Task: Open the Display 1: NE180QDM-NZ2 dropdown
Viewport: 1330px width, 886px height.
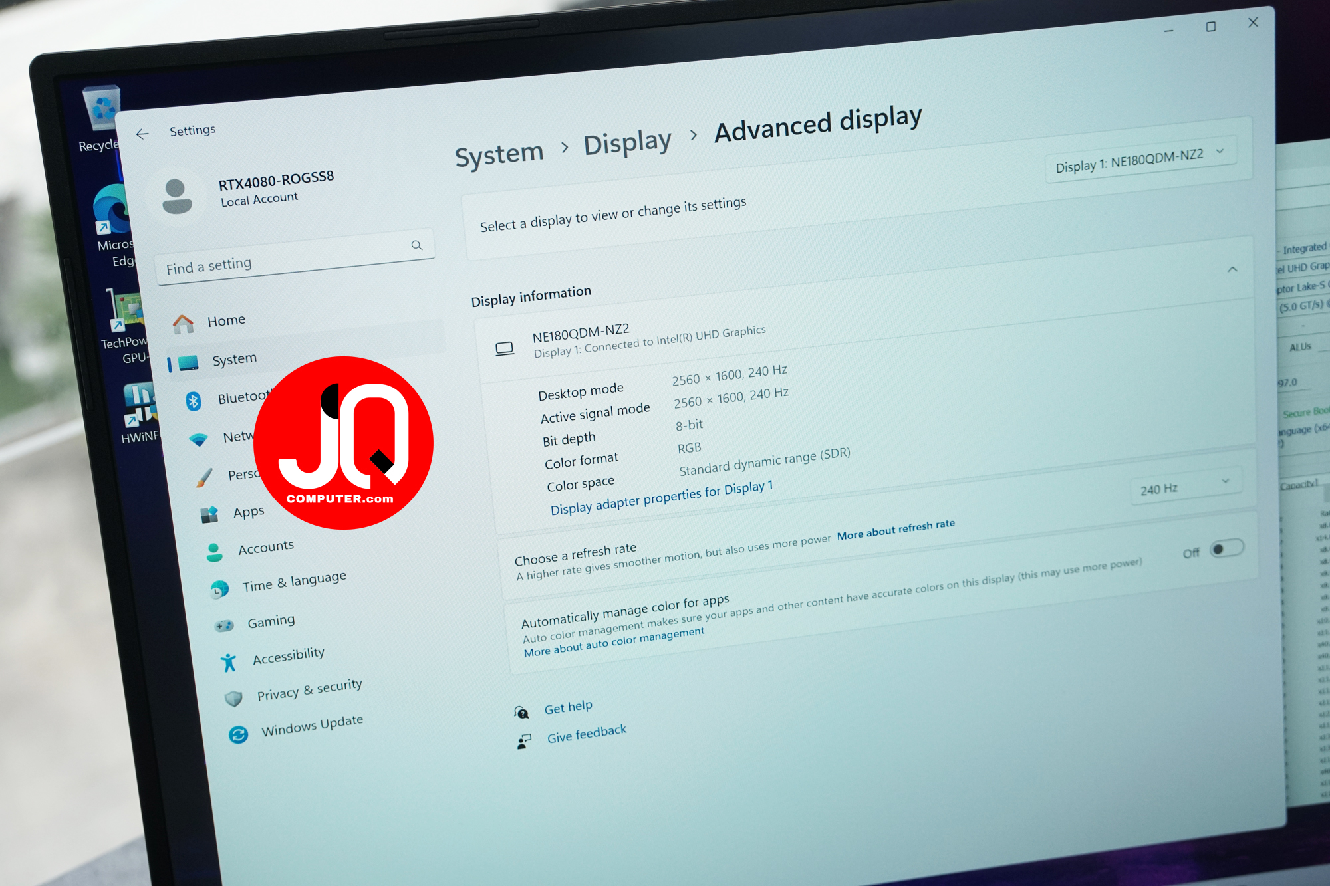Action: [x=1140, y=160]
